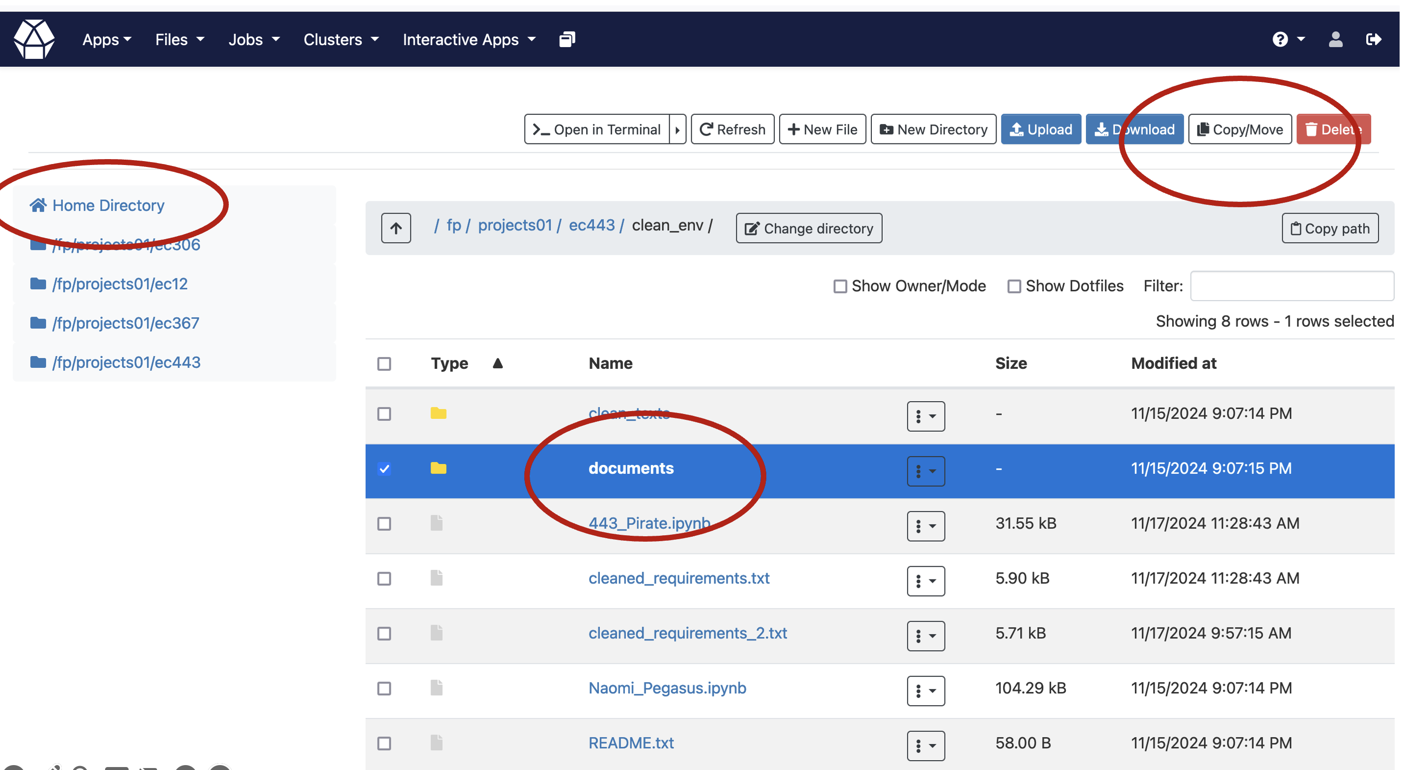The width and height of the screenshot is (1405, 770).
Task: Click the 443_Pirate.ipynb file icon
Action: pos(436,523)
